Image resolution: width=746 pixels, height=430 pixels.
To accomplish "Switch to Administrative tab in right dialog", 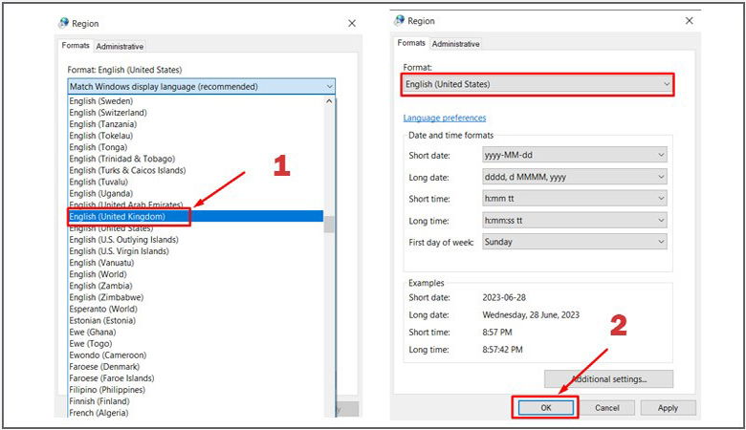I will (455, 44).
